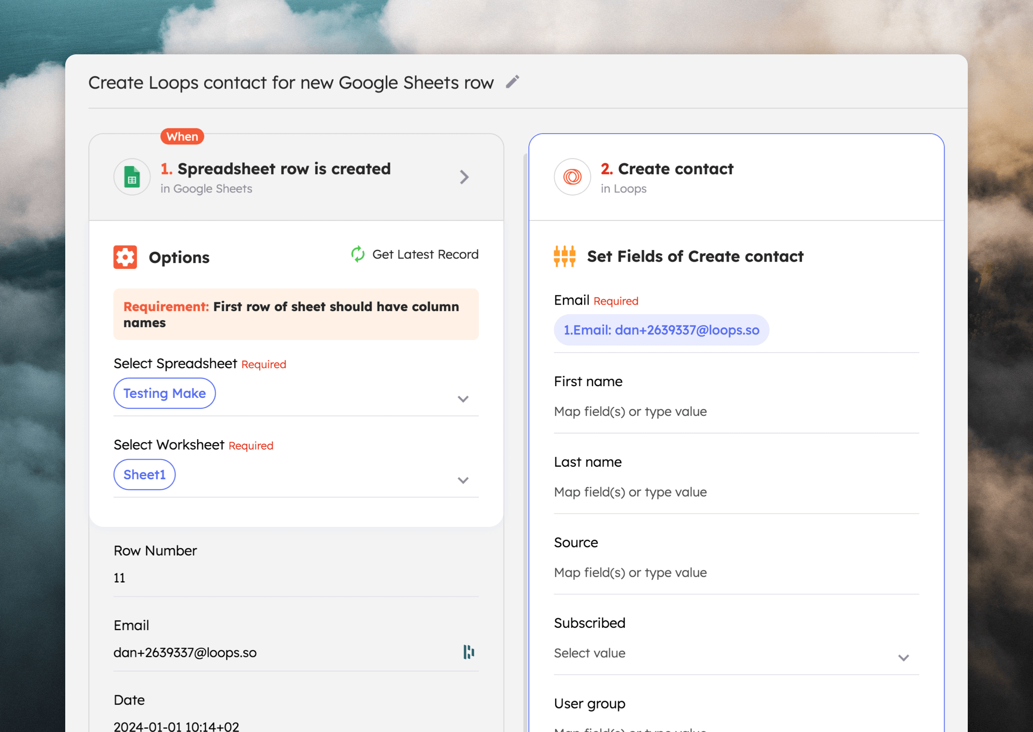The width and height of the screenshot is (1033, 732).
Task: Click the 'in Google Sheets' subtitle
Action: point(206,189)
